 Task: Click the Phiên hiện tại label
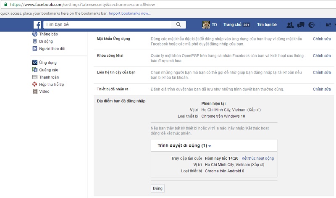[213, 103]
